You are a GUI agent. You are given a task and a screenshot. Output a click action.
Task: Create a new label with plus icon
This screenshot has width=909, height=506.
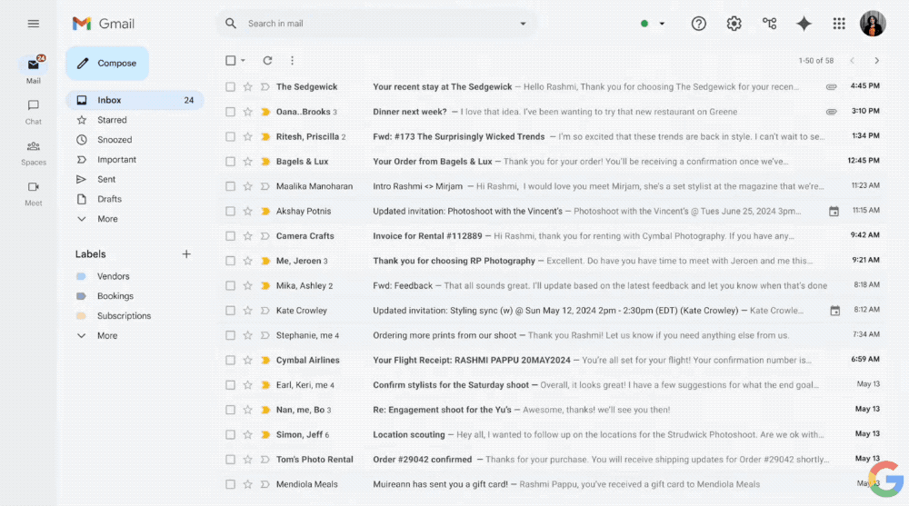coord(186,254)
